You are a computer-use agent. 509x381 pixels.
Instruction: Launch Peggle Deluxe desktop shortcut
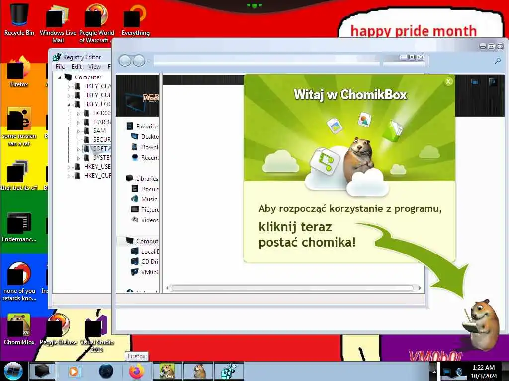[58, 329]
